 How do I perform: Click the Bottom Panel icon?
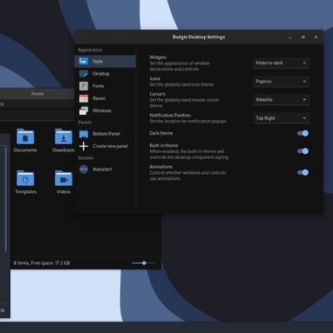pos(83,134)
